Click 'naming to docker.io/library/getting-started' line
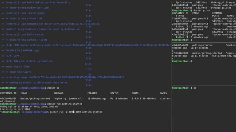This screenshot has height=132, width=236. tap(34, 82)
